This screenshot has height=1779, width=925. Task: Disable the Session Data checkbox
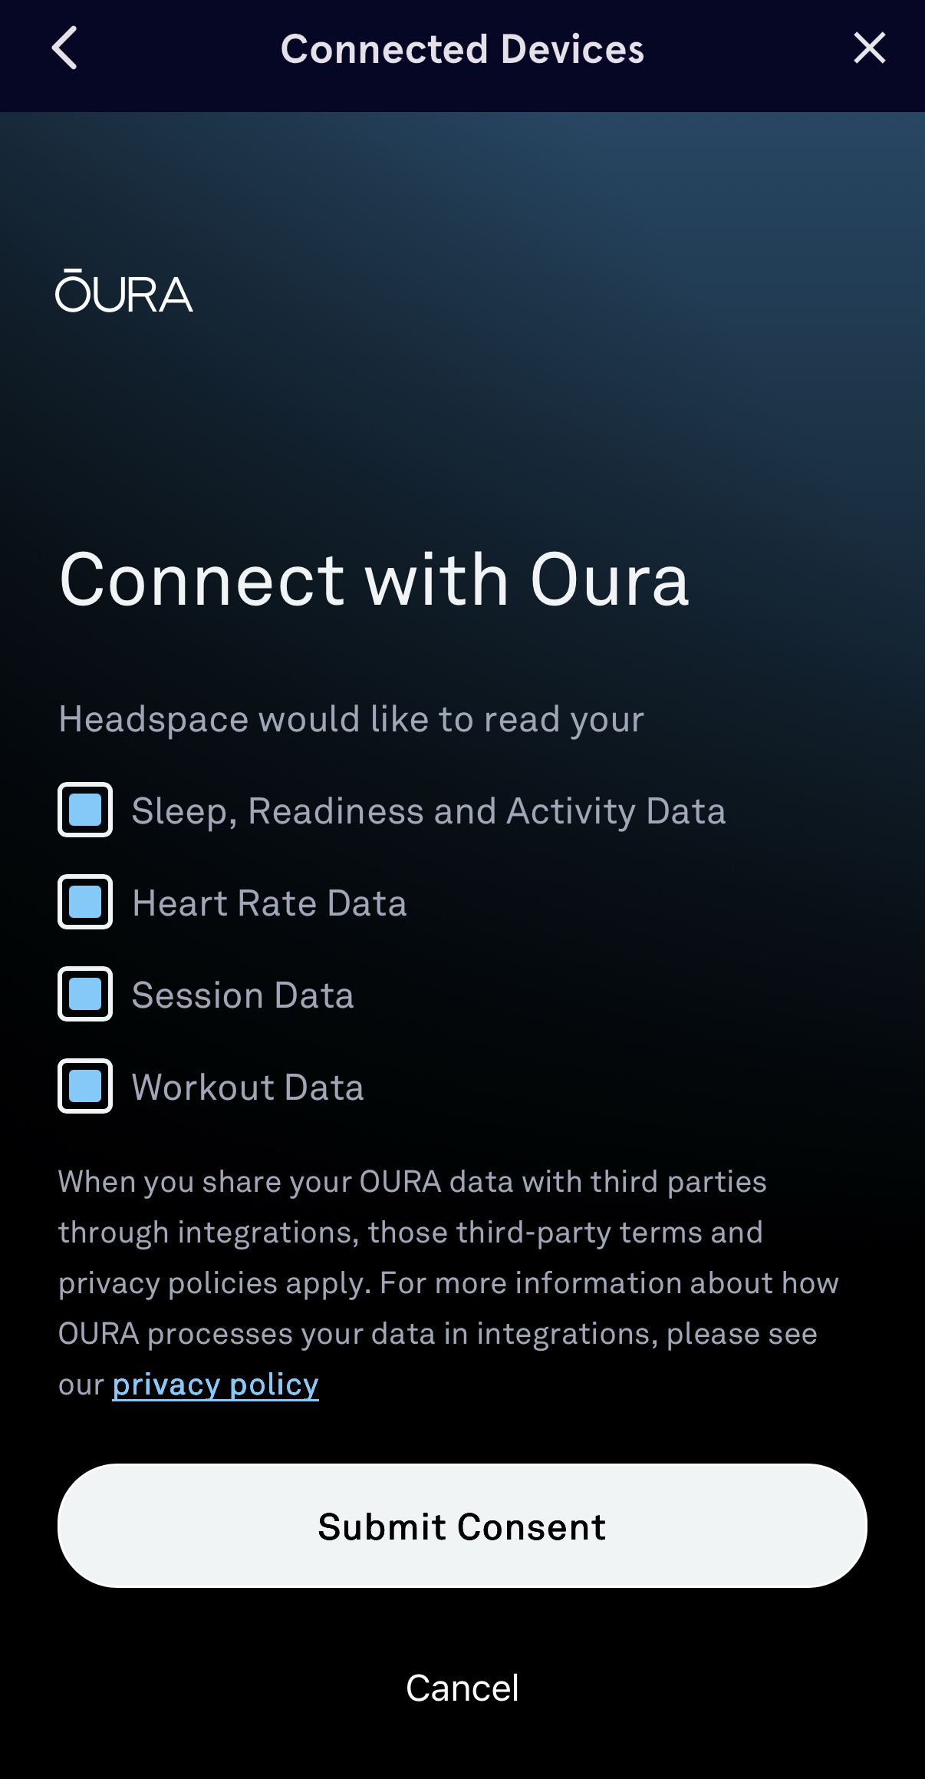[85, 994]
